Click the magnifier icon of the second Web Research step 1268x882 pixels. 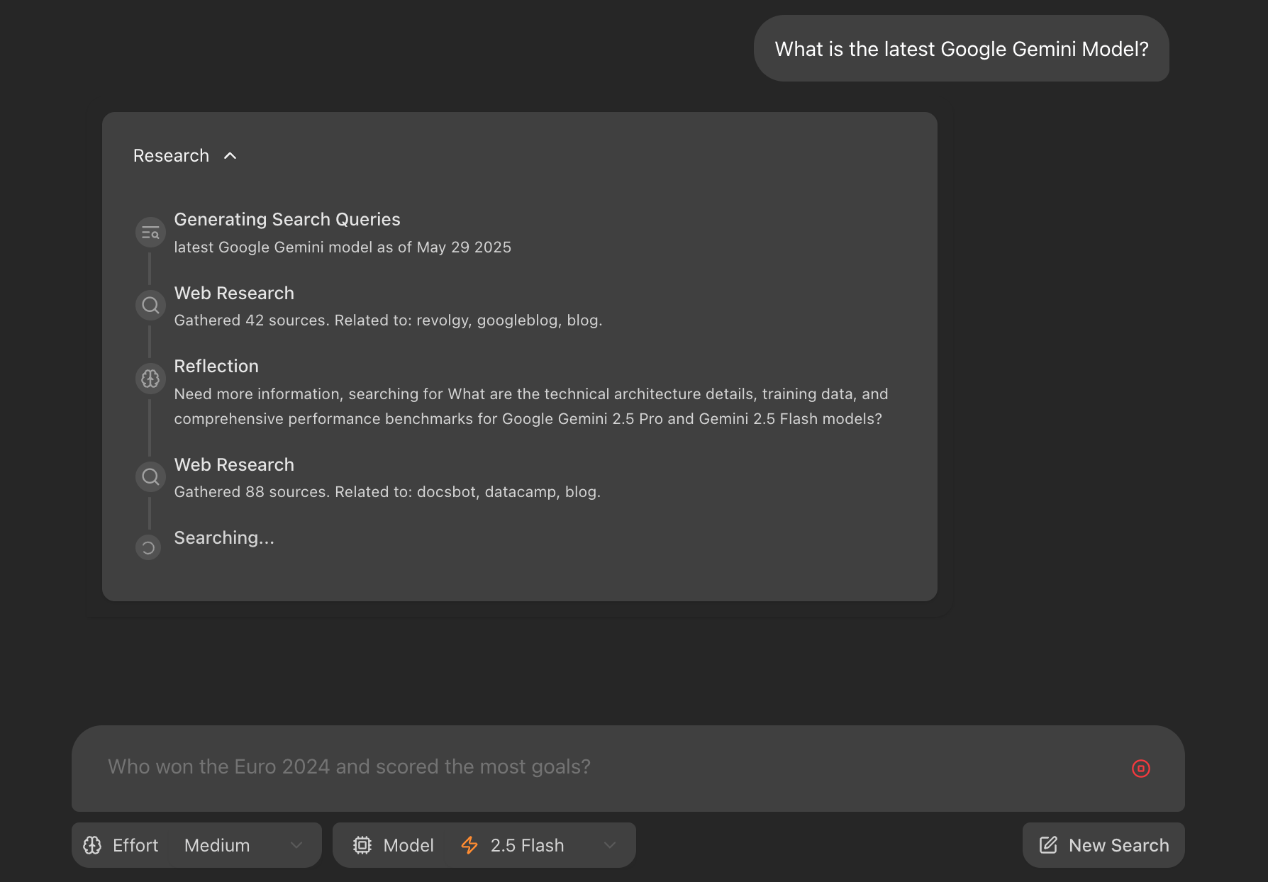(150, 476)
